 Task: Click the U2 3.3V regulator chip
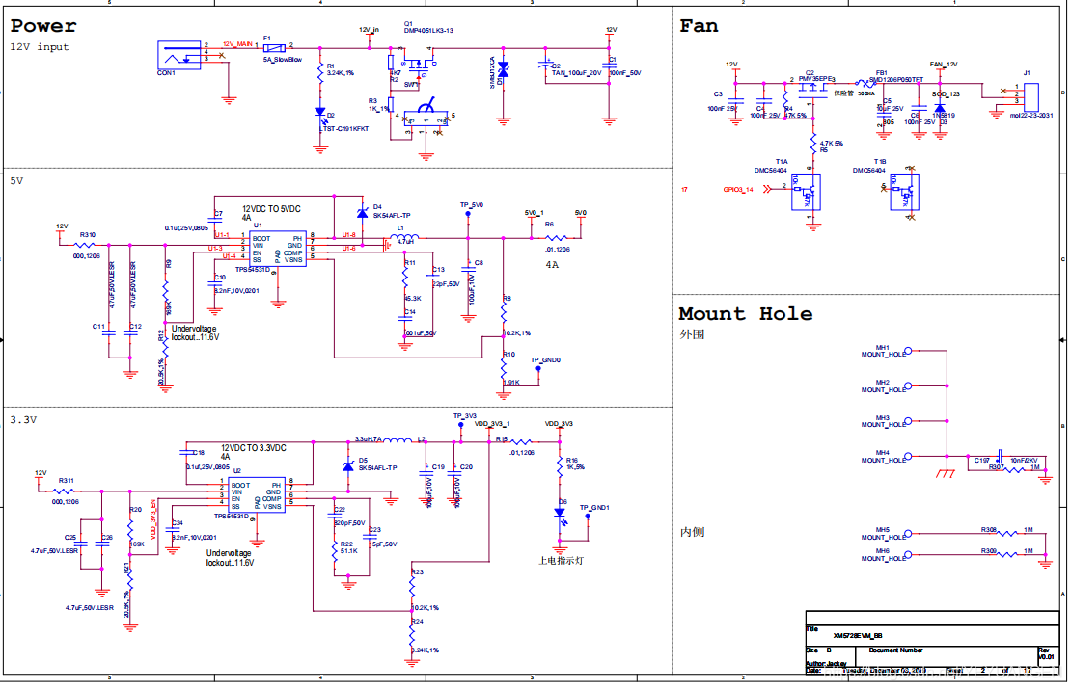(x=256, y=495)
